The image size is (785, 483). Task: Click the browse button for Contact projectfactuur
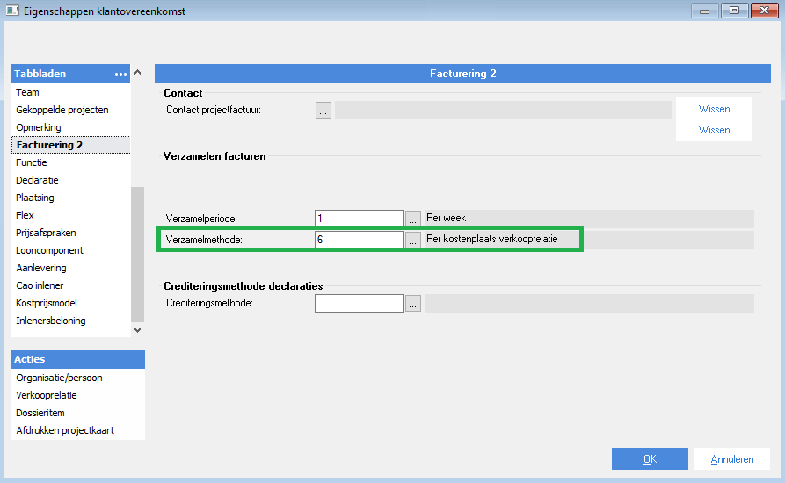323,111
